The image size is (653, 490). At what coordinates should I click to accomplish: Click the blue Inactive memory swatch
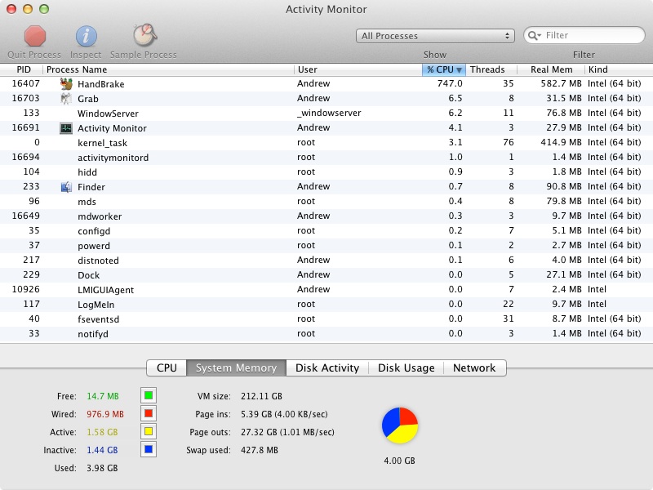click(x=149, y=450)
